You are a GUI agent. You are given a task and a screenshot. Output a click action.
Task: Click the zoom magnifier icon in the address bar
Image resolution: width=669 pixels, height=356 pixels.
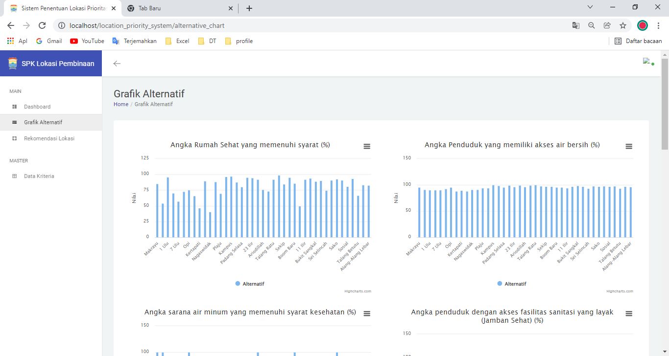point(592,25)
